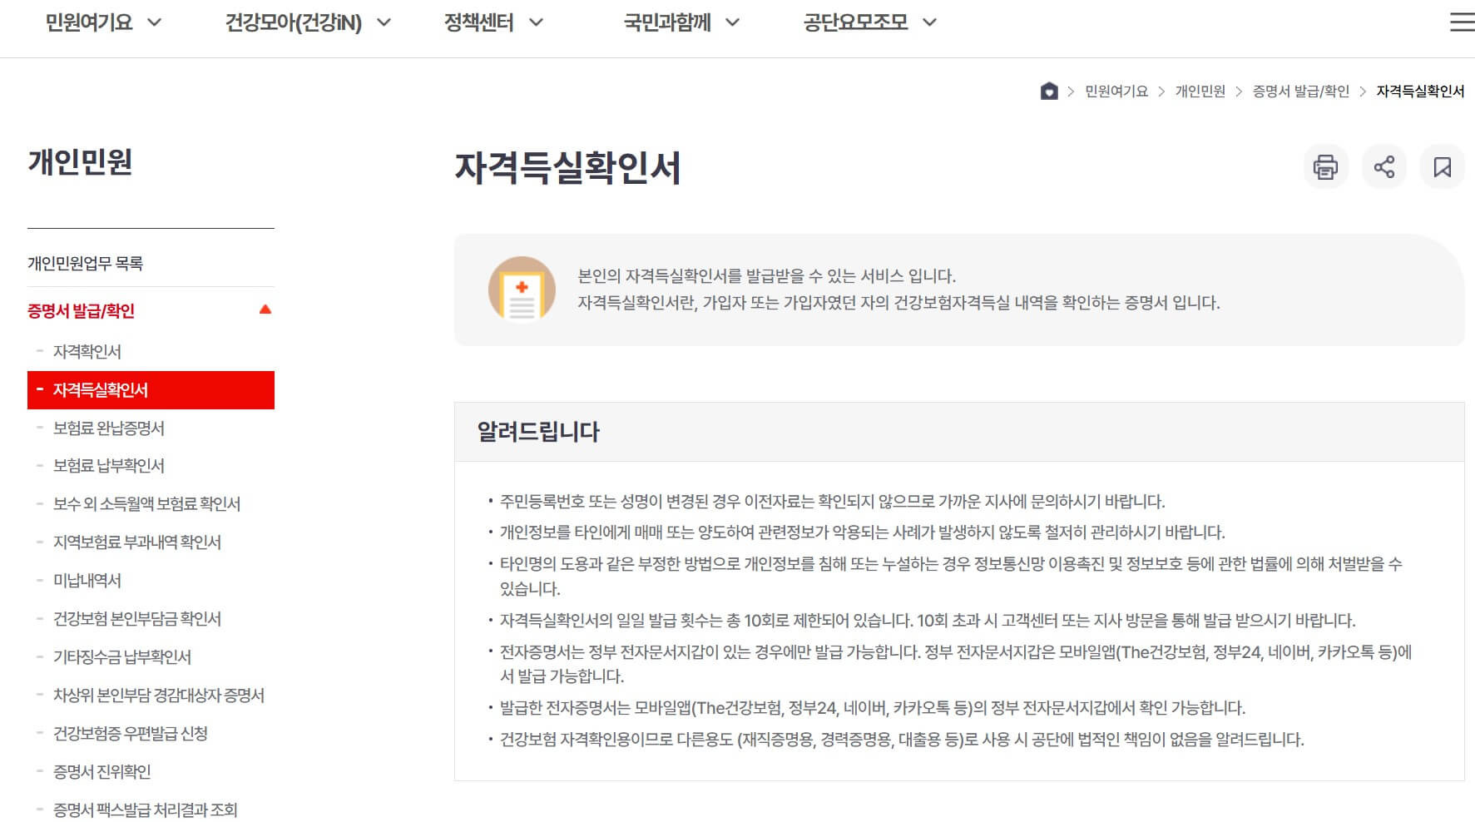Click the home icon in the breadcrumb
The height and width of the screenshot is (822, 1475).
pos(1048,92)
